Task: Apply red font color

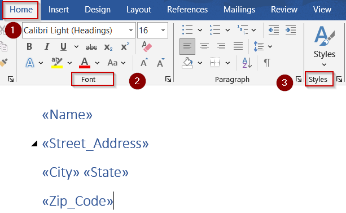Action: (x=85, y=63)
